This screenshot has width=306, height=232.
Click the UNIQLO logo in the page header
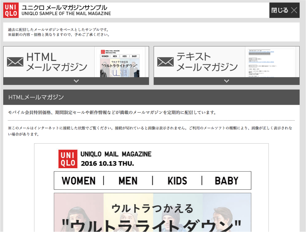click(x=11, y=10)
